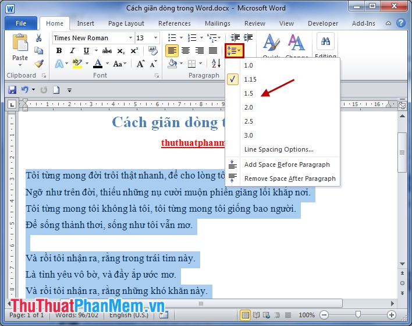The height and width of the screenshot is (326, 412).
Task: Toggle Align Text Left
Action: click(x=172, y=50)
